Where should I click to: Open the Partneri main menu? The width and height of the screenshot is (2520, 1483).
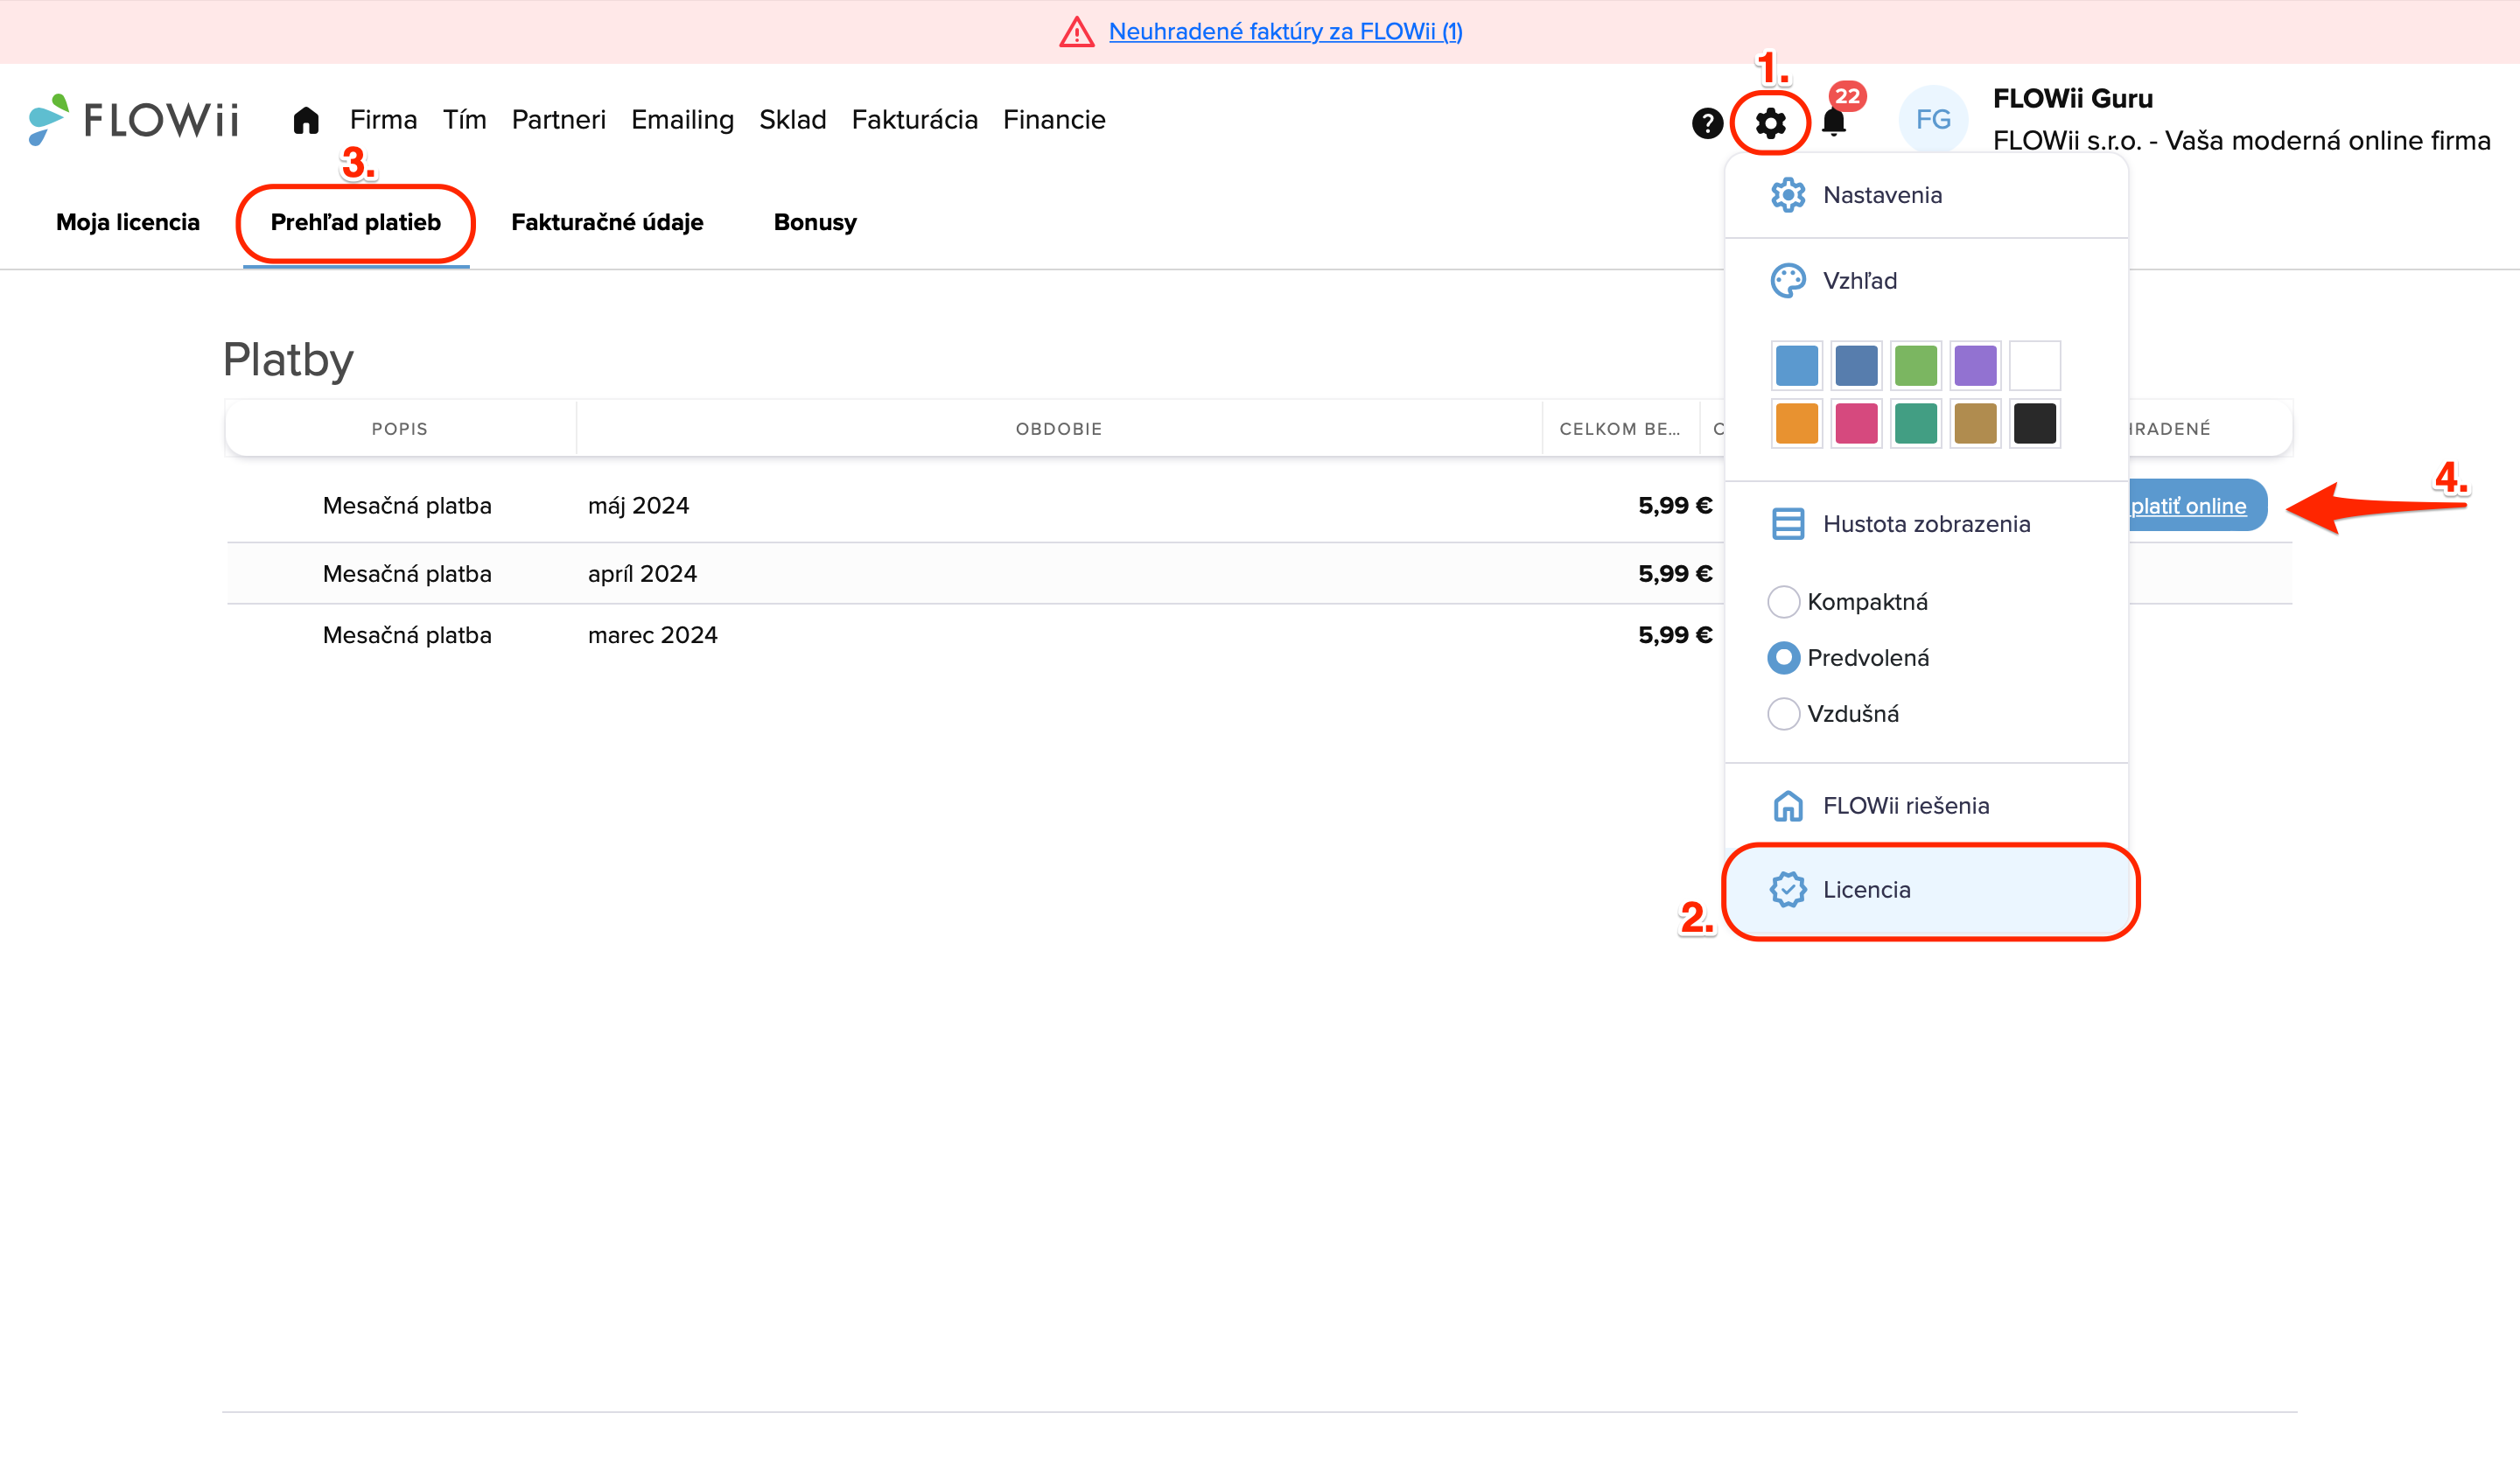[558, 120]
